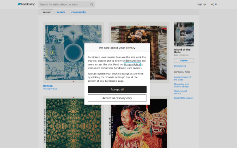Click Accept necessary only button

pyautogui.click(x=117, y=98)
